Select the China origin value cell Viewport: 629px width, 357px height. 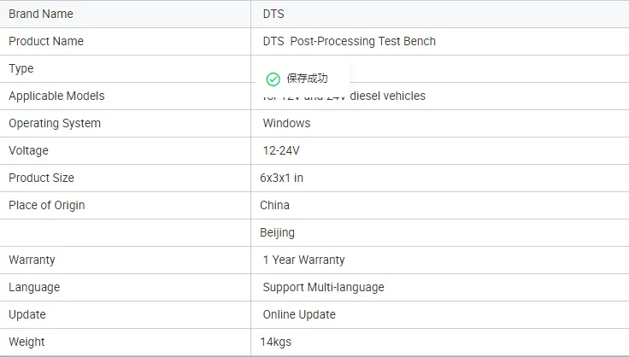tap(275, 205)
